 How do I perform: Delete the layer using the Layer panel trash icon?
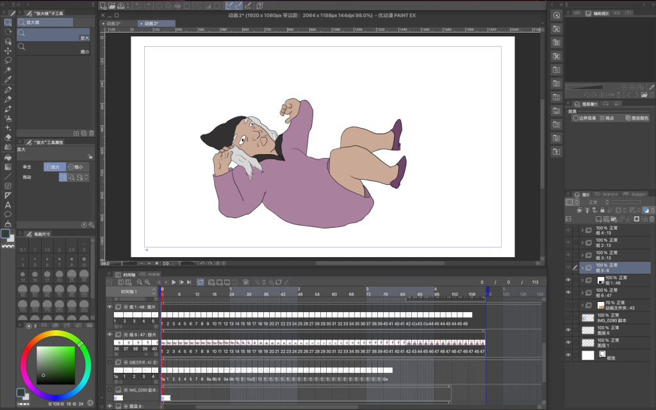tap(652, 219)
